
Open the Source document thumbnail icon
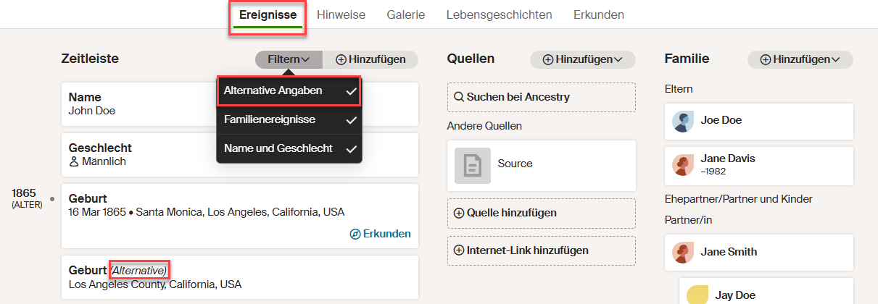(x=473, y=165)
